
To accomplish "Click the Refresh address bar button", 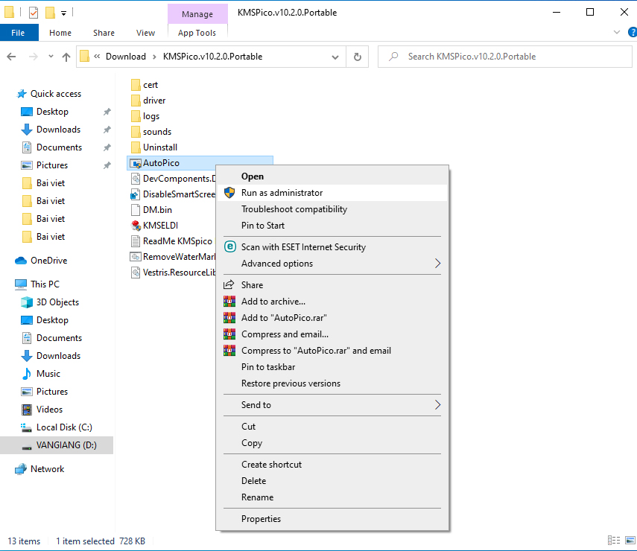I will [x=358, y=57].
